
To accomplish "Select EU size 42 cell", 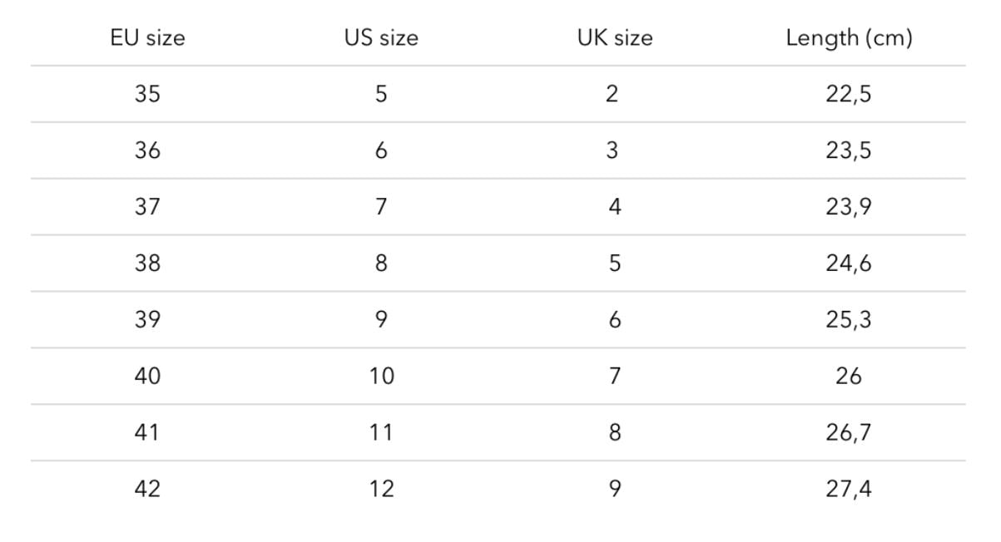I will (x=147, y=490).
